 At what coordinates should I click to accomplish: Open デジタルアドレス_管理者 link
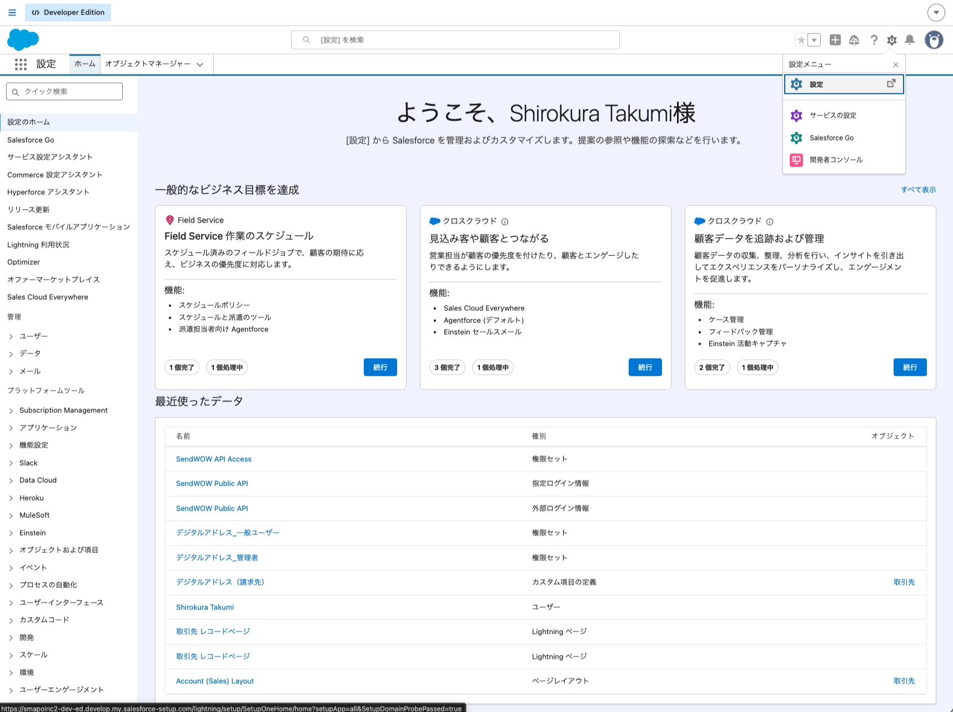click(217, 558)
